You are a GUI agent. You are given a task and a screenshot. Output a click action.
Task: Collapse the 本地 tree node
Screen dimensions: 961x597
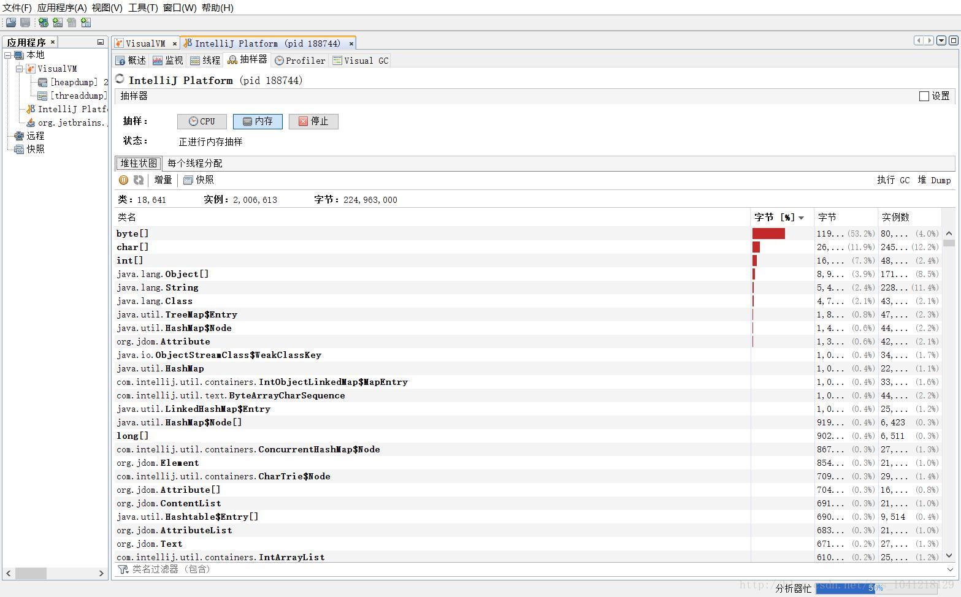(8, 55)
